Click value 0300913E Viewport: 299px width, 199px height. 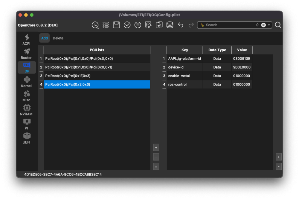coord(242,59)
